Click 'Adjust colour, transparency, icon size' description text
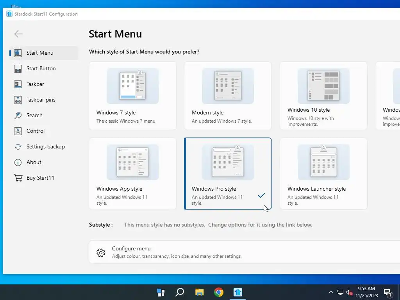Screen dimensions: 400x300 coord(177,256)
